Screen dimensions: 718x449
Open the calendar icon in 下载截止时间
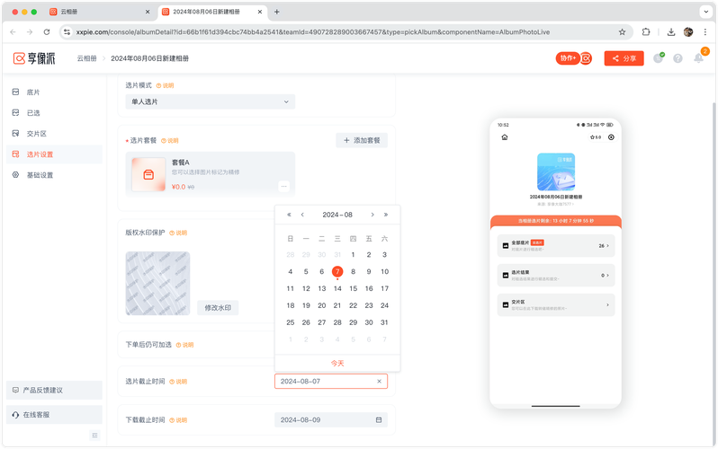point(379,420)
